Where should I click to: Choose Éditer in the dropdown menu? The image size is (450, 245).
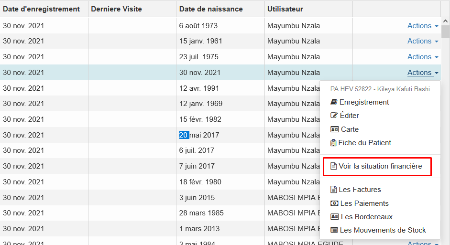pyautogui.click(x=349, y=116)
